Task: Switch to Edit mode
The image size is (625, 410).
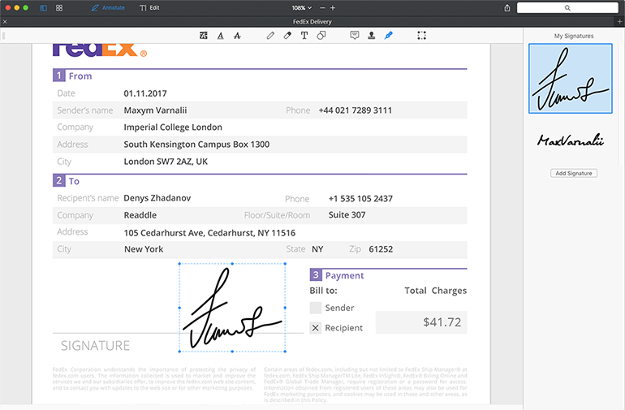Action: (149, 8)
